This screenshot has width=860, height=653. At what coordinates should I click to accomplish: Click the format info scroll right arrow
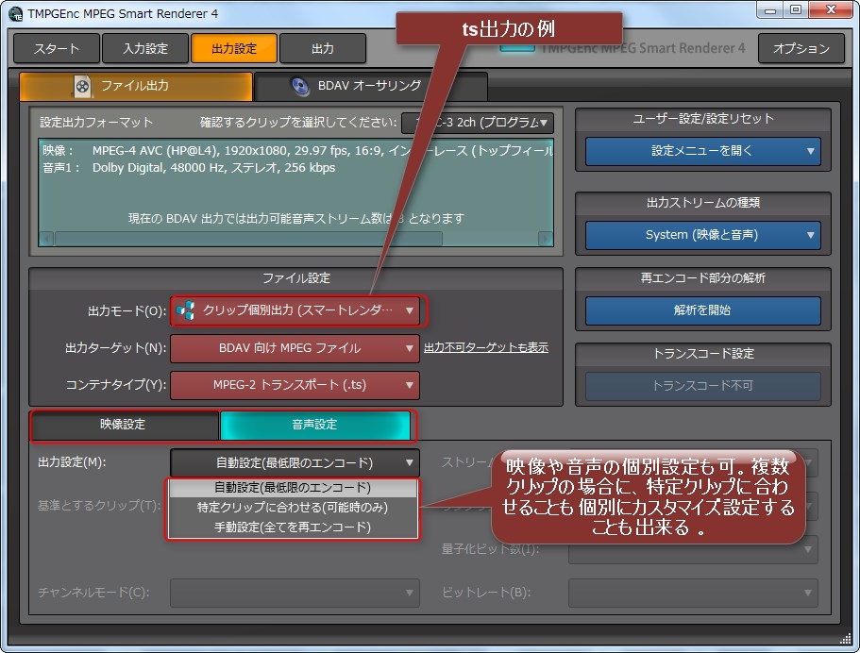point(546,239)
